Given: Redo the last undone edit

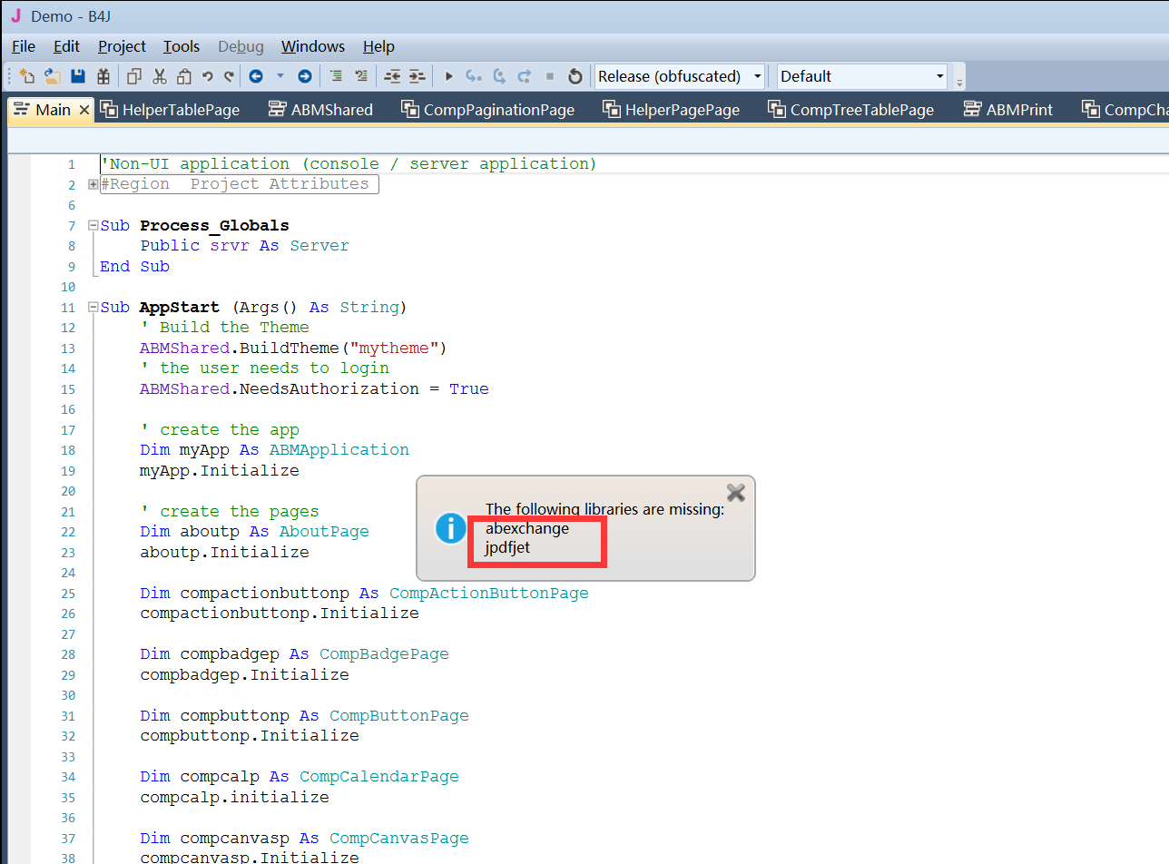Looking at the screenshot, I should pos(229,76).
